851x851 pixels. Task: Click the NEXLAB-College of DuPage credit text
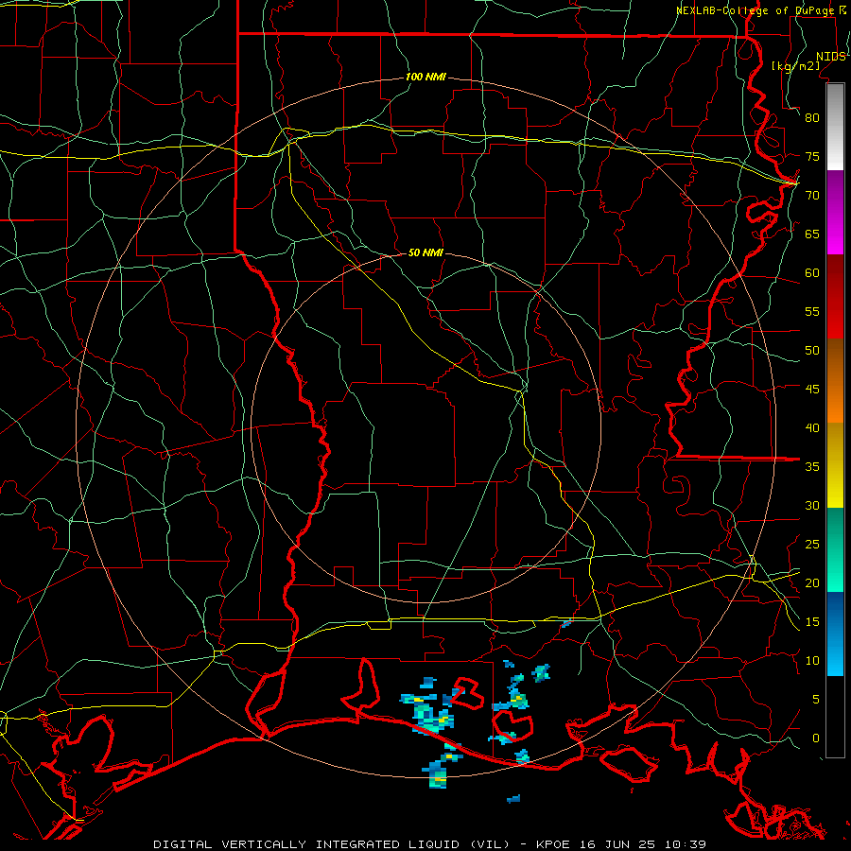[755, 10]
